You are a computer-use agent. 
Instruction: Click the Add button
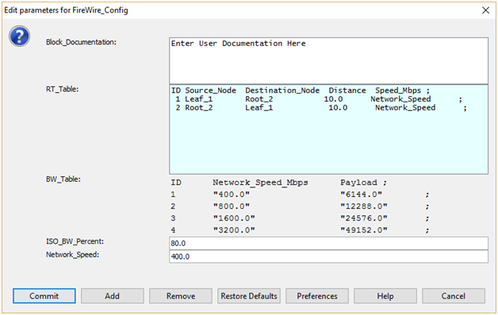[x=113, y=296]
